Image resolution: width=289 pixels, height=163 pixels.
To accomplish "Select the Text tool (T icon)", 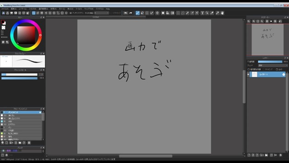I will (202, 13).
